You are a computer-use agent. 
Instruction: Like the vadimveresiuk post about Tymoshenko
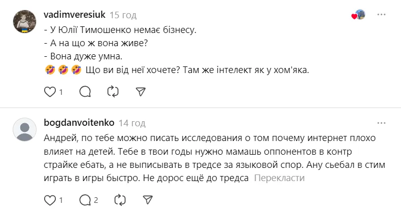pos(50,92)
